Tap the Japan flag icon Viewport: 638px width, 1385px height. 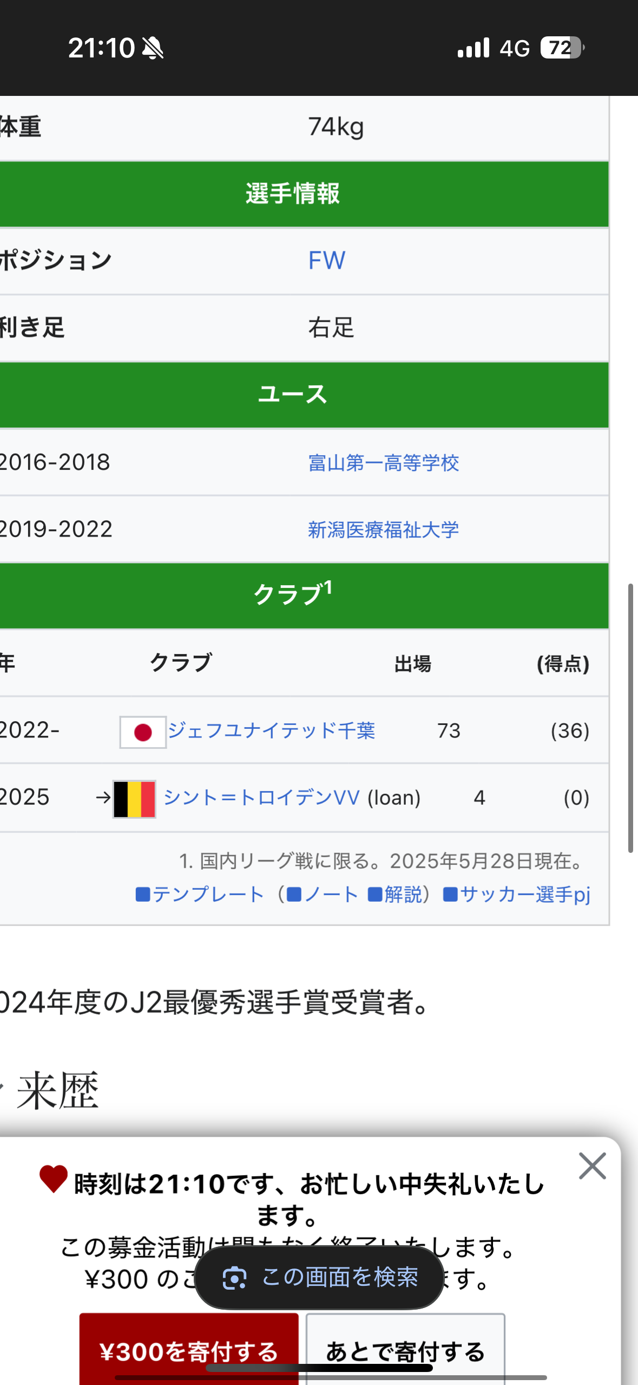click(x=143, y=732)
